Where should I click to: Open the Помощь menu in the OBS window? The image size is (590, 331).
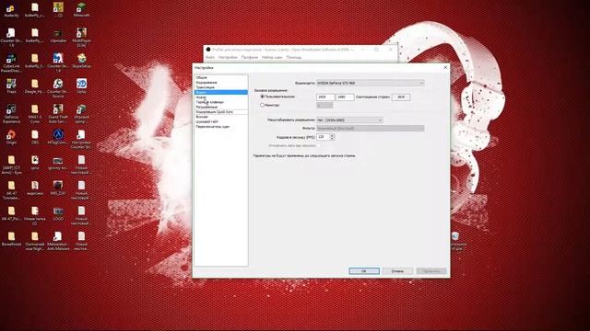[x=294, y=57]
